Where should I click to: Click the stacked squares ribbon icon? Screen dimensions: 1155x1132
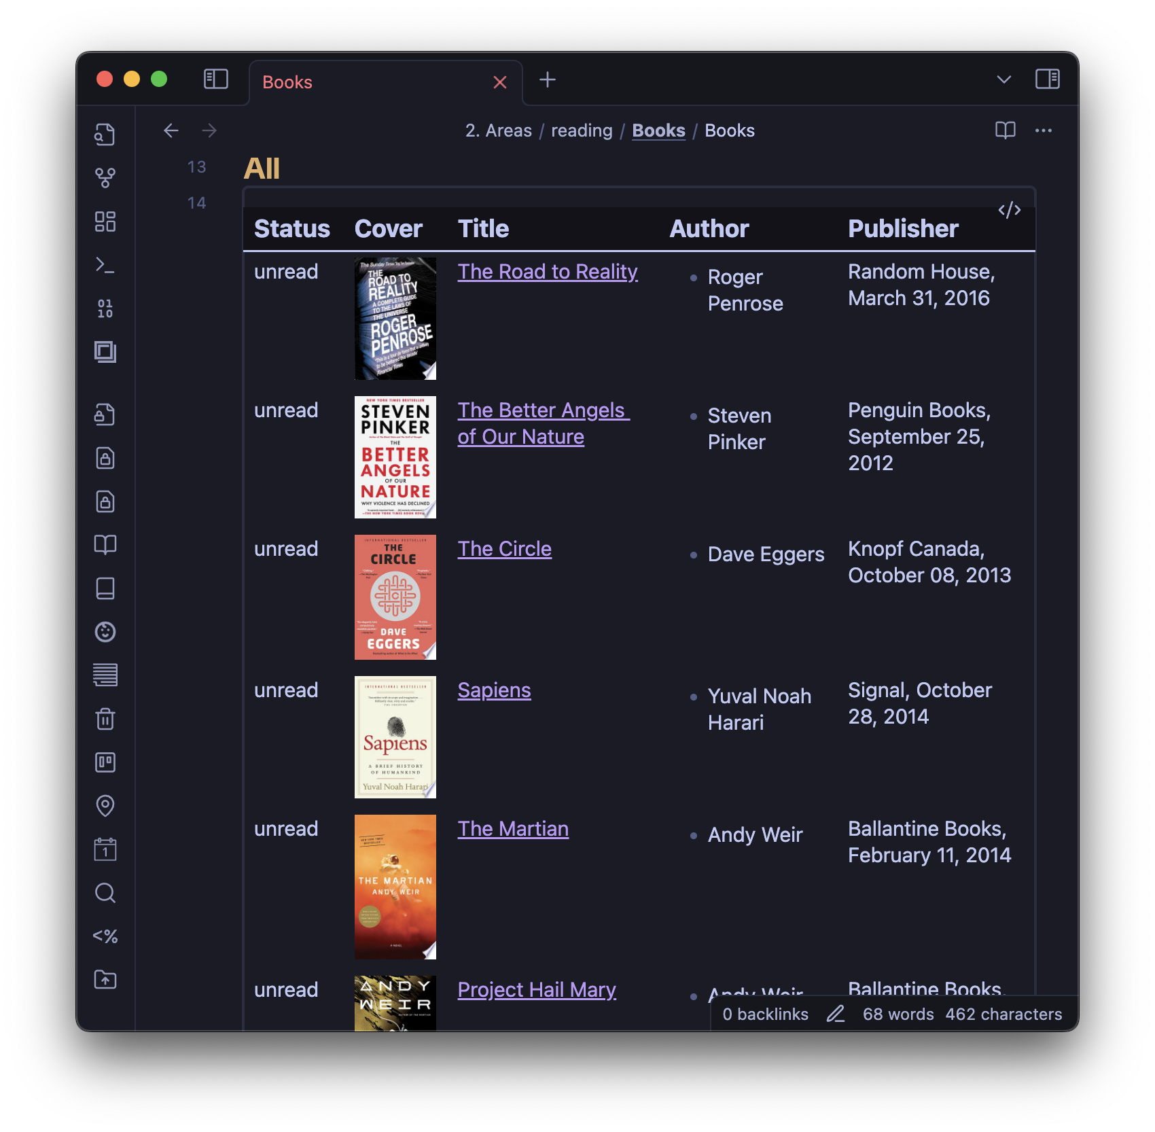click(105, 352)
